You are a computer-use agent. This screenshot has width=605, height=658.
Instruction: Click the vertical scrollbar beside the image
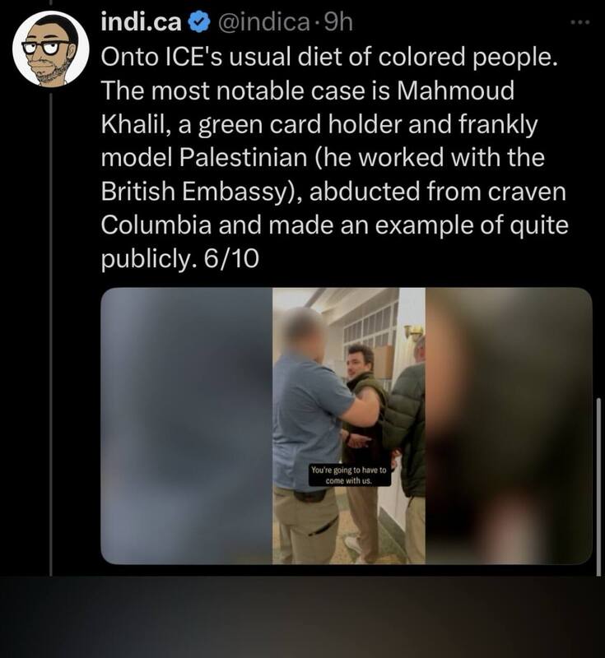pyautogui.click(x=598, y=487)
